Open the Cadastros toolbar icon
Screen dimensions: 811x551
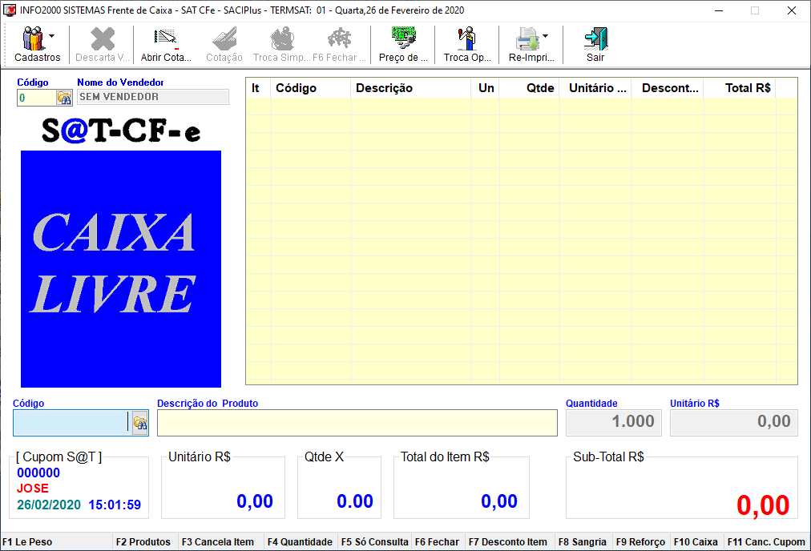tap(34, 39)
